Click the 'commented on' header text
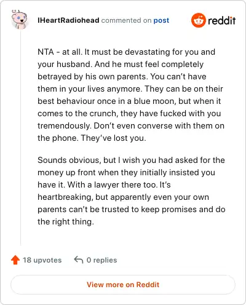The image size is (246, 305). tap(126, 20)
